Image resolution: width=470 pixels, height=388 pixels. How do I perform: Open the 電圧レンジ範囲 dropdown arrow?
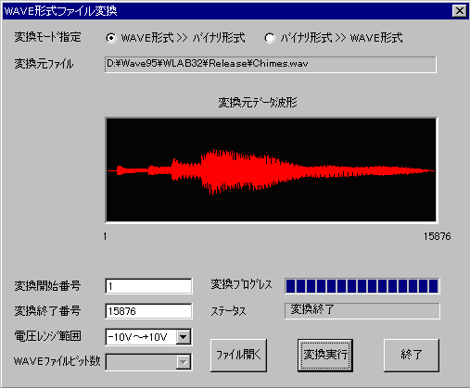(x=184, y=337)
